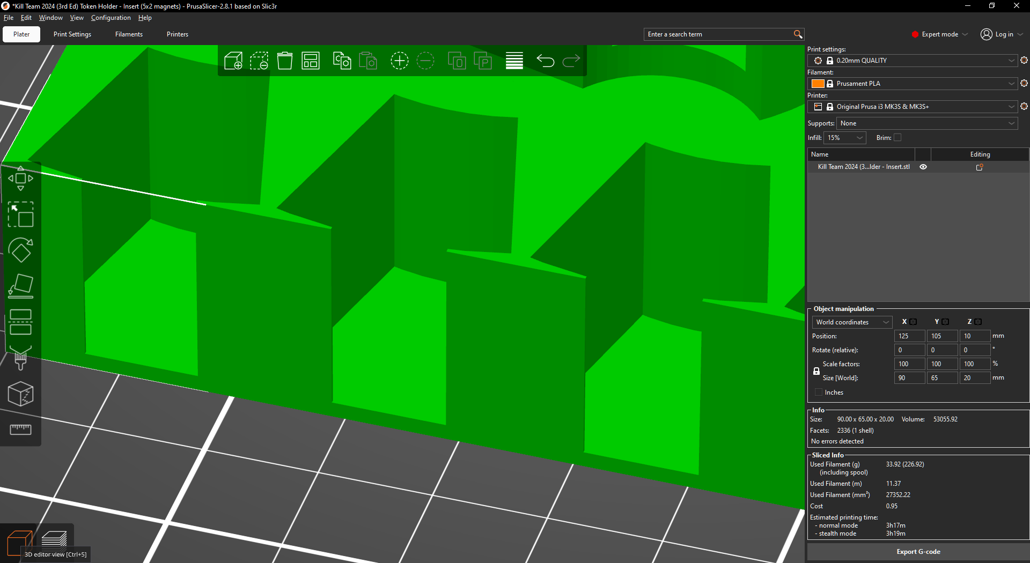Open printer settings via gear icon
1030x563 pixels.
(1024, 107)
